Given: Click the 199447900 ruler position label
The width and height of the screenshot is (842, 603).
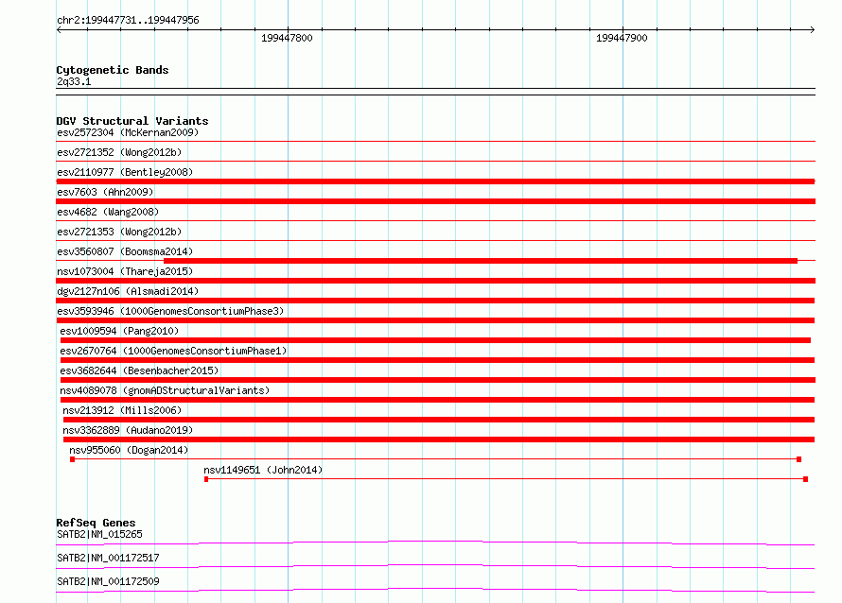Looking at the screenshot, I should (x=622, y=38).
